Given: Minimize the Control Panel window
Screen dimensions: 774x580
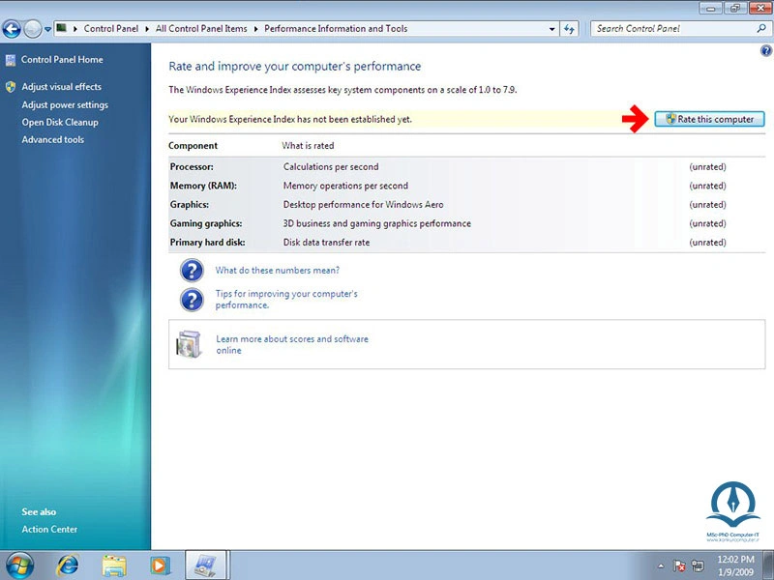Looking at the screenshot, I should pos(711,8).
